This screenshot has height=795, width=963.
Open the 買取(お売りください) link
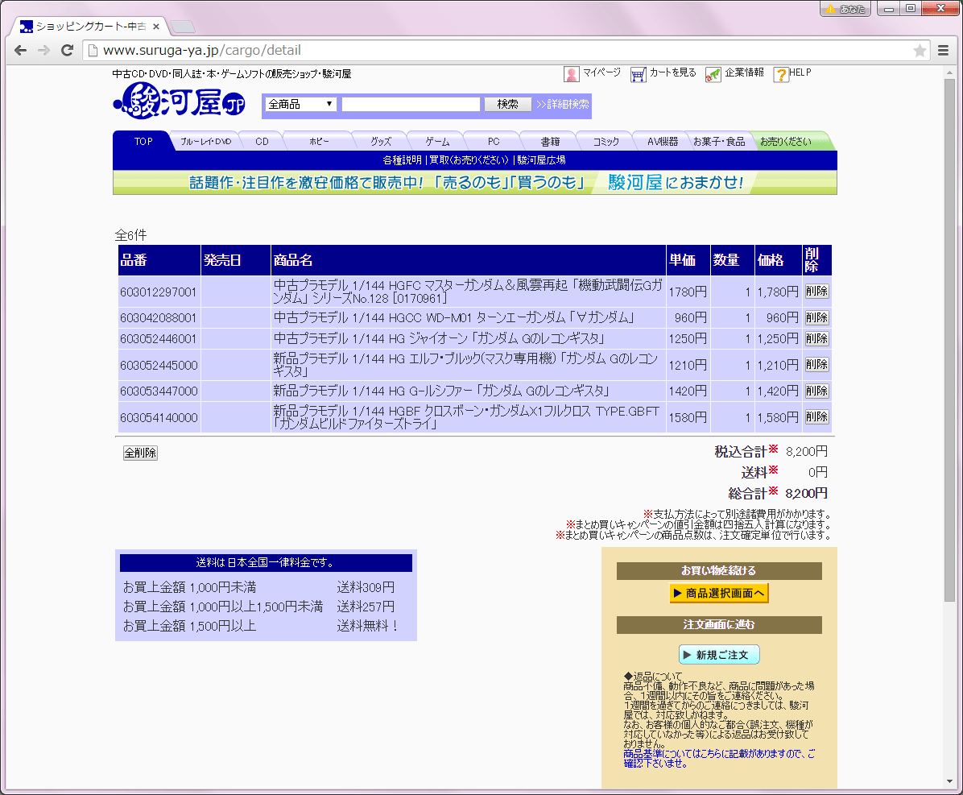[x=469, y=160]
